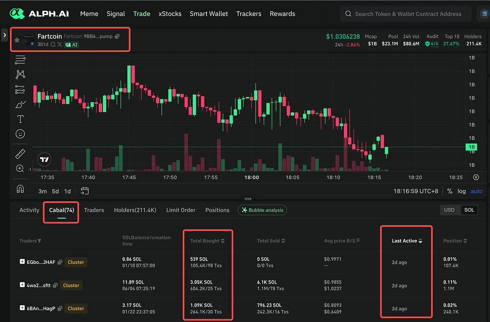Expand the 6BAn...HagP cluster row
490x322 pixels.
[x=22, y=308]
